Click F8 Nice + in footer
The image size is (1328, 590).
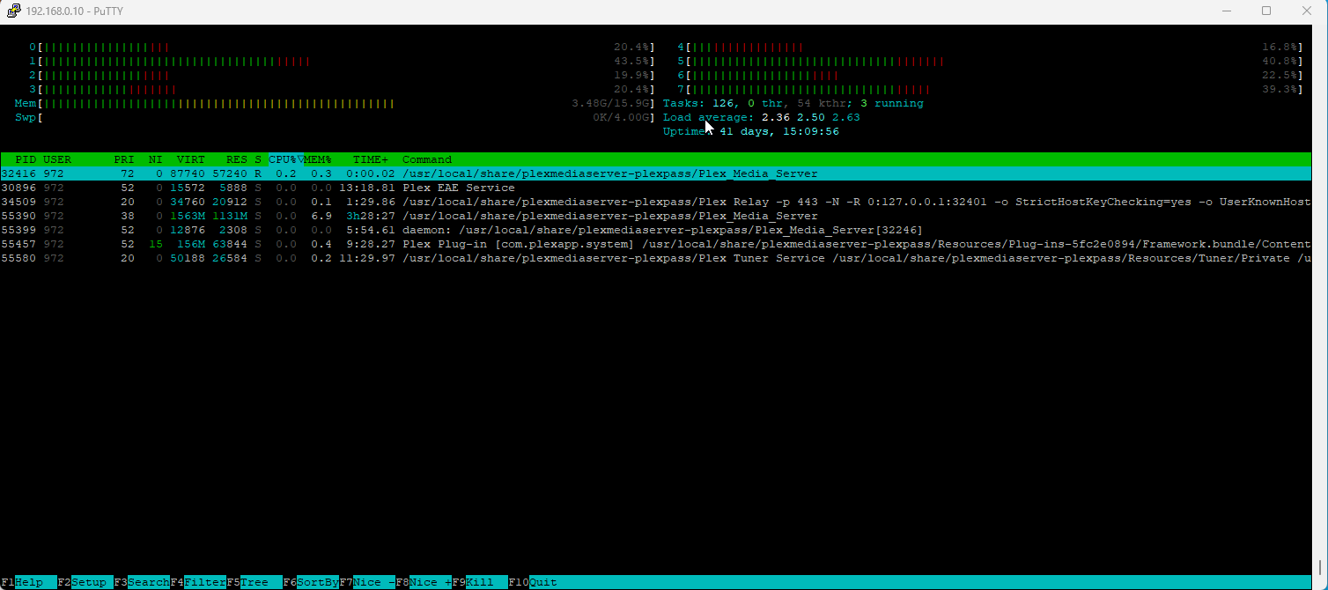click(x=424, y=582)
